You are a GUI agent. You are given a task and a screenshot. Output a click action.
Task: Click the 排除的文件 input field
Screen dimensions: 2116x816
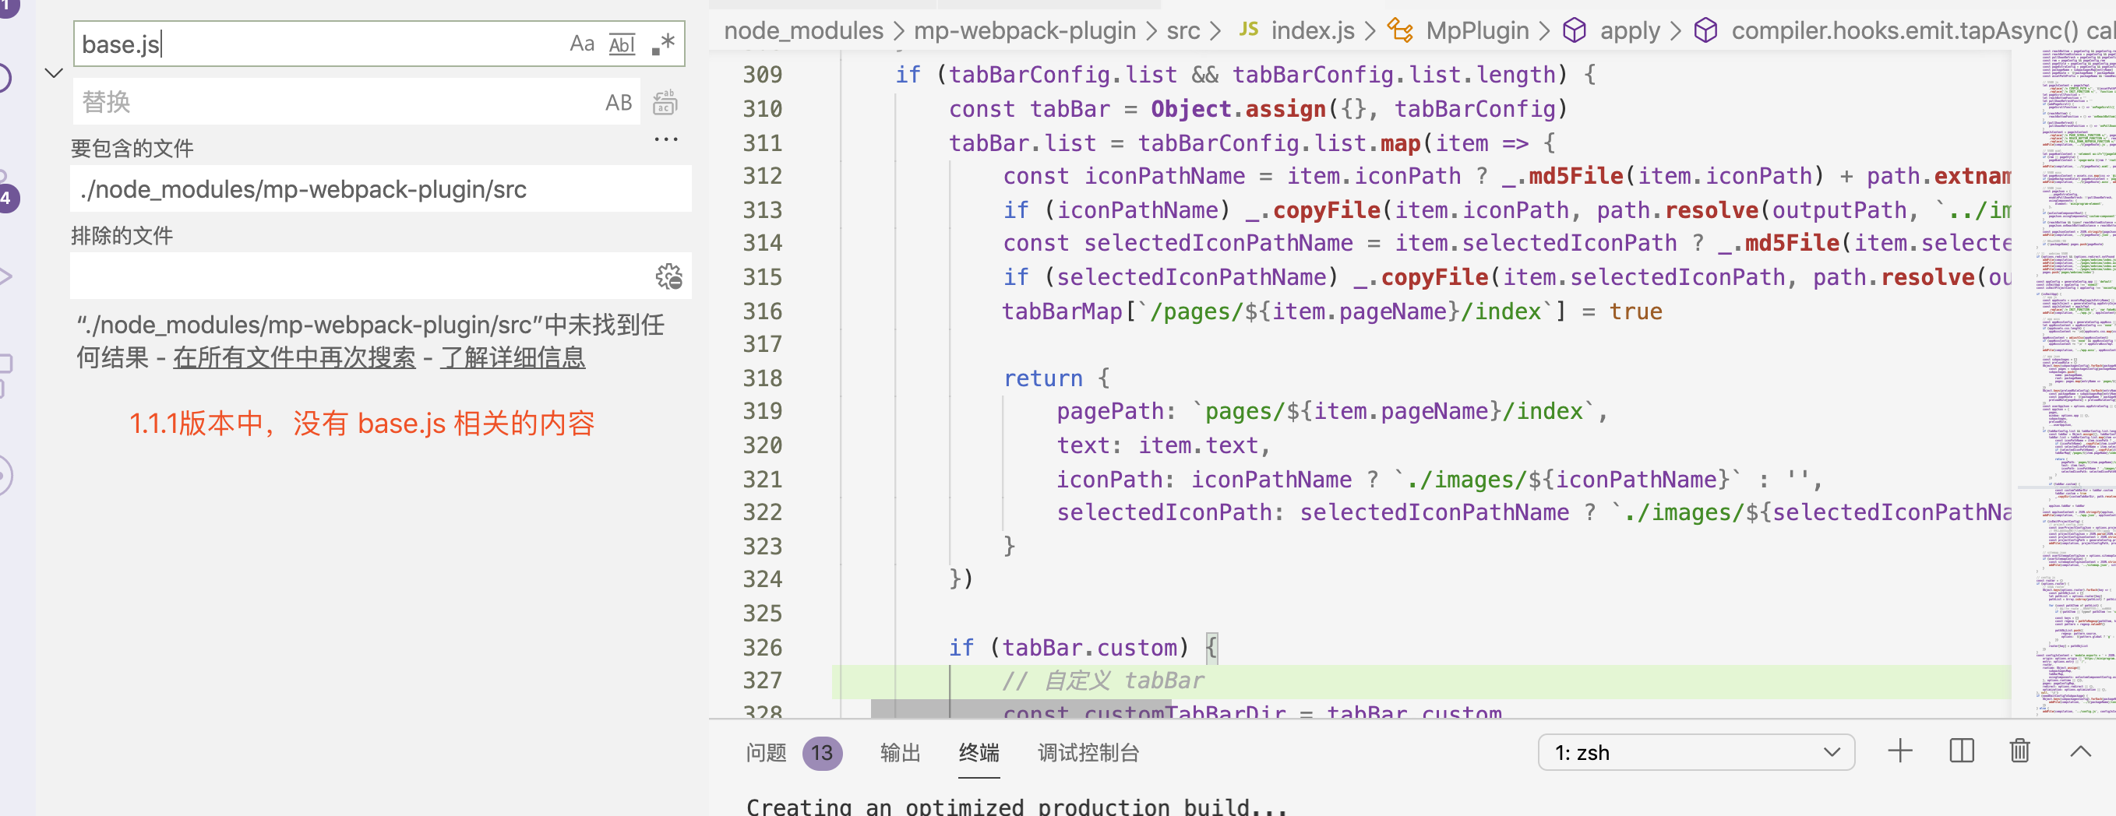coord(329,276)
